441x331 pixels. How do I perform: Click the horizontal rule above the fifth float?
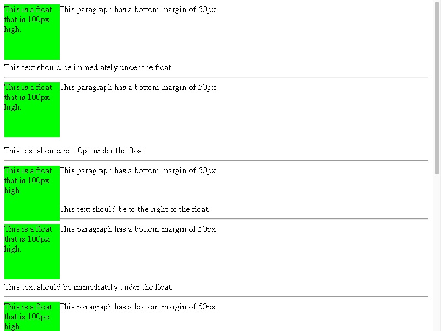[216, 297]
